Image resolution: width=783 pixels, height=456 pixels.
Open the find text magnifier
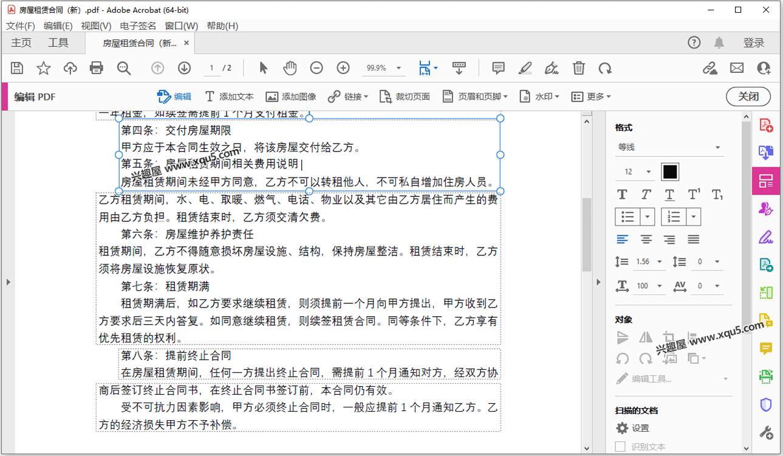(x=124, y=68)
